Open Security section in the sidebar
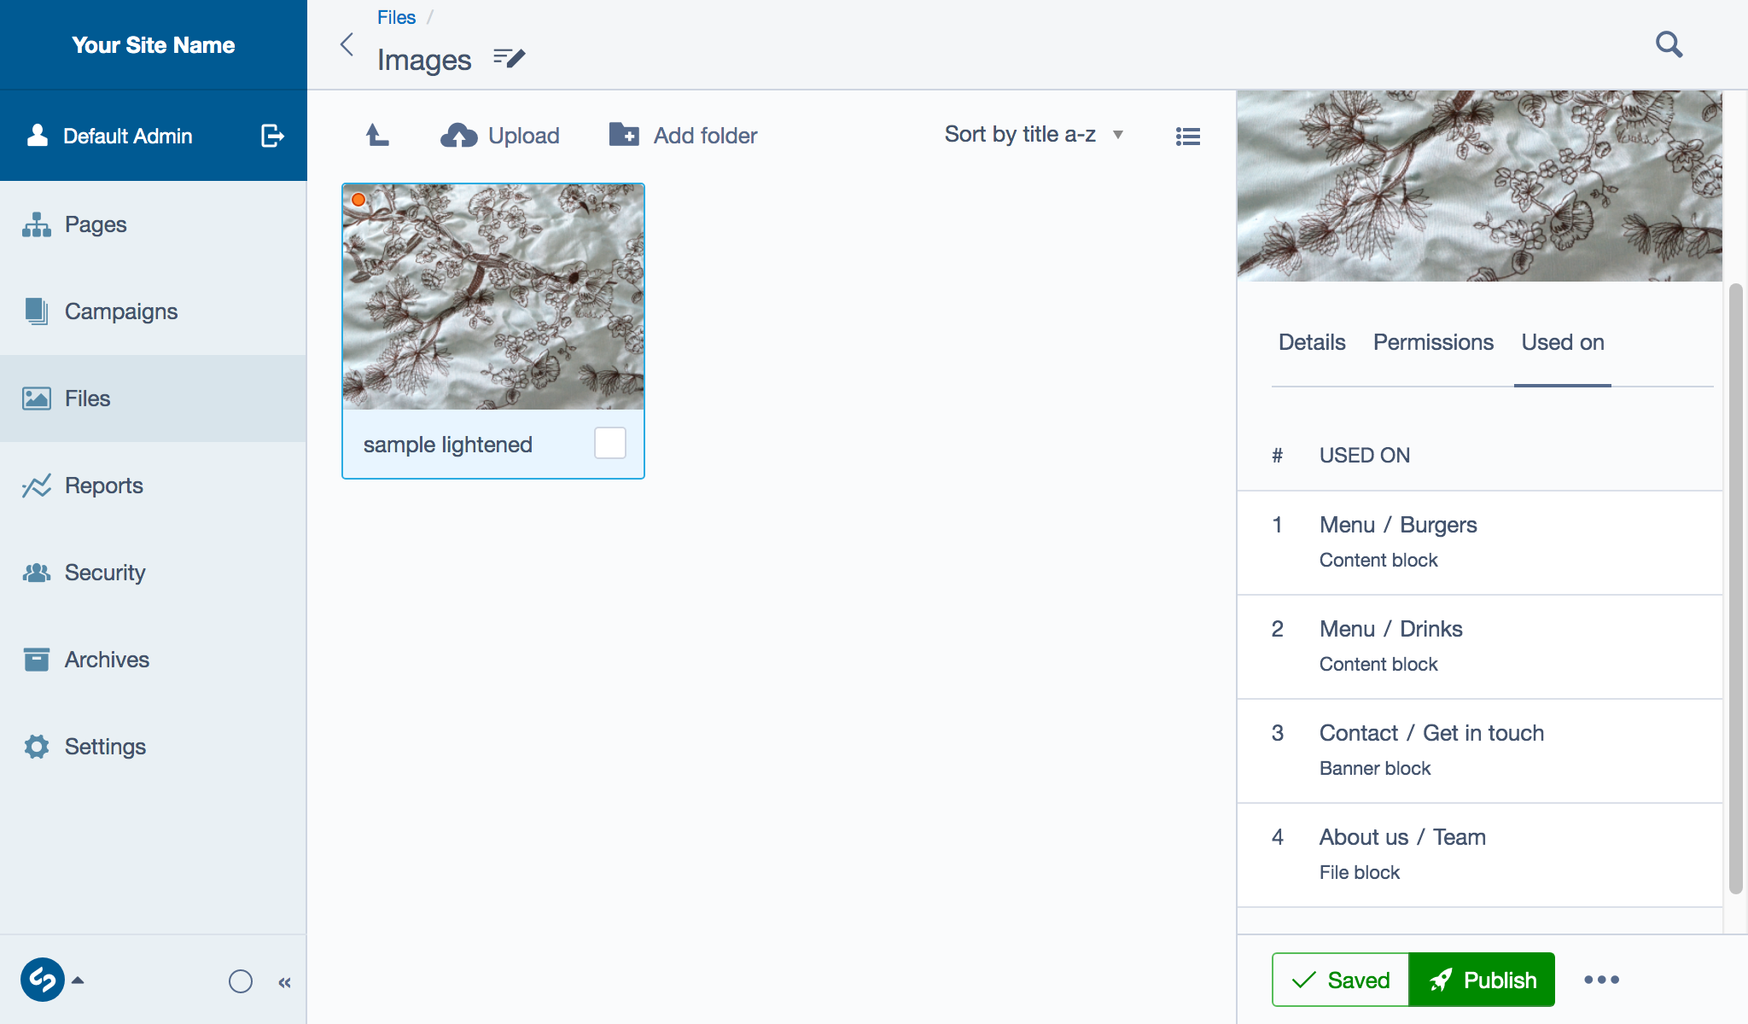 tap(104, 573)
